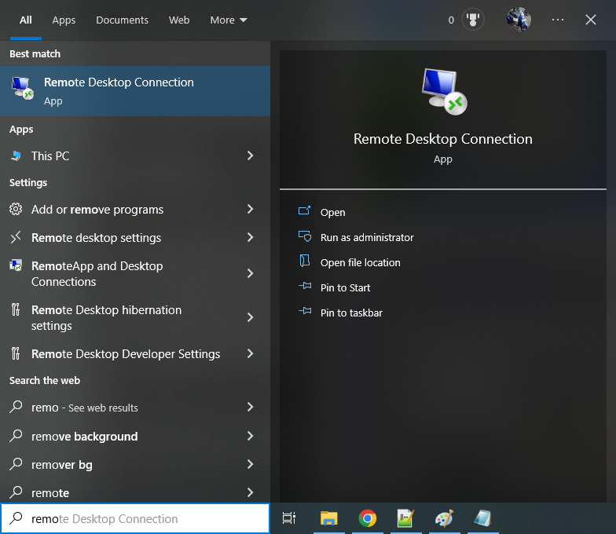Viewport: 616px width, 534px height.
Task: Click the Remote Desktop hibernation settings icon
Action: tap(16, 309)
